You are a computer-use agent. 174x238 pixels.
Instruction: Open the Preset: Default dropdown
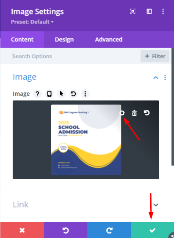point(32,22)
